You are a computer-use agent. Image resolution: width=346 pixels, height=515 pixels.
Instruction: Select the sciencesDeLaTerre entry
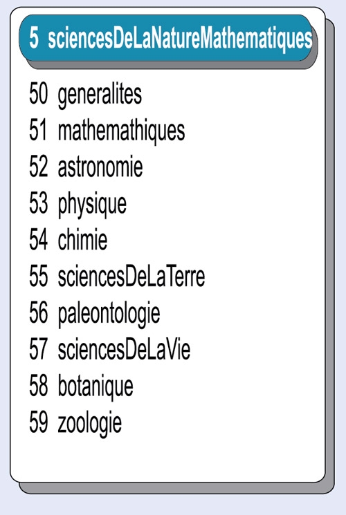131,276
